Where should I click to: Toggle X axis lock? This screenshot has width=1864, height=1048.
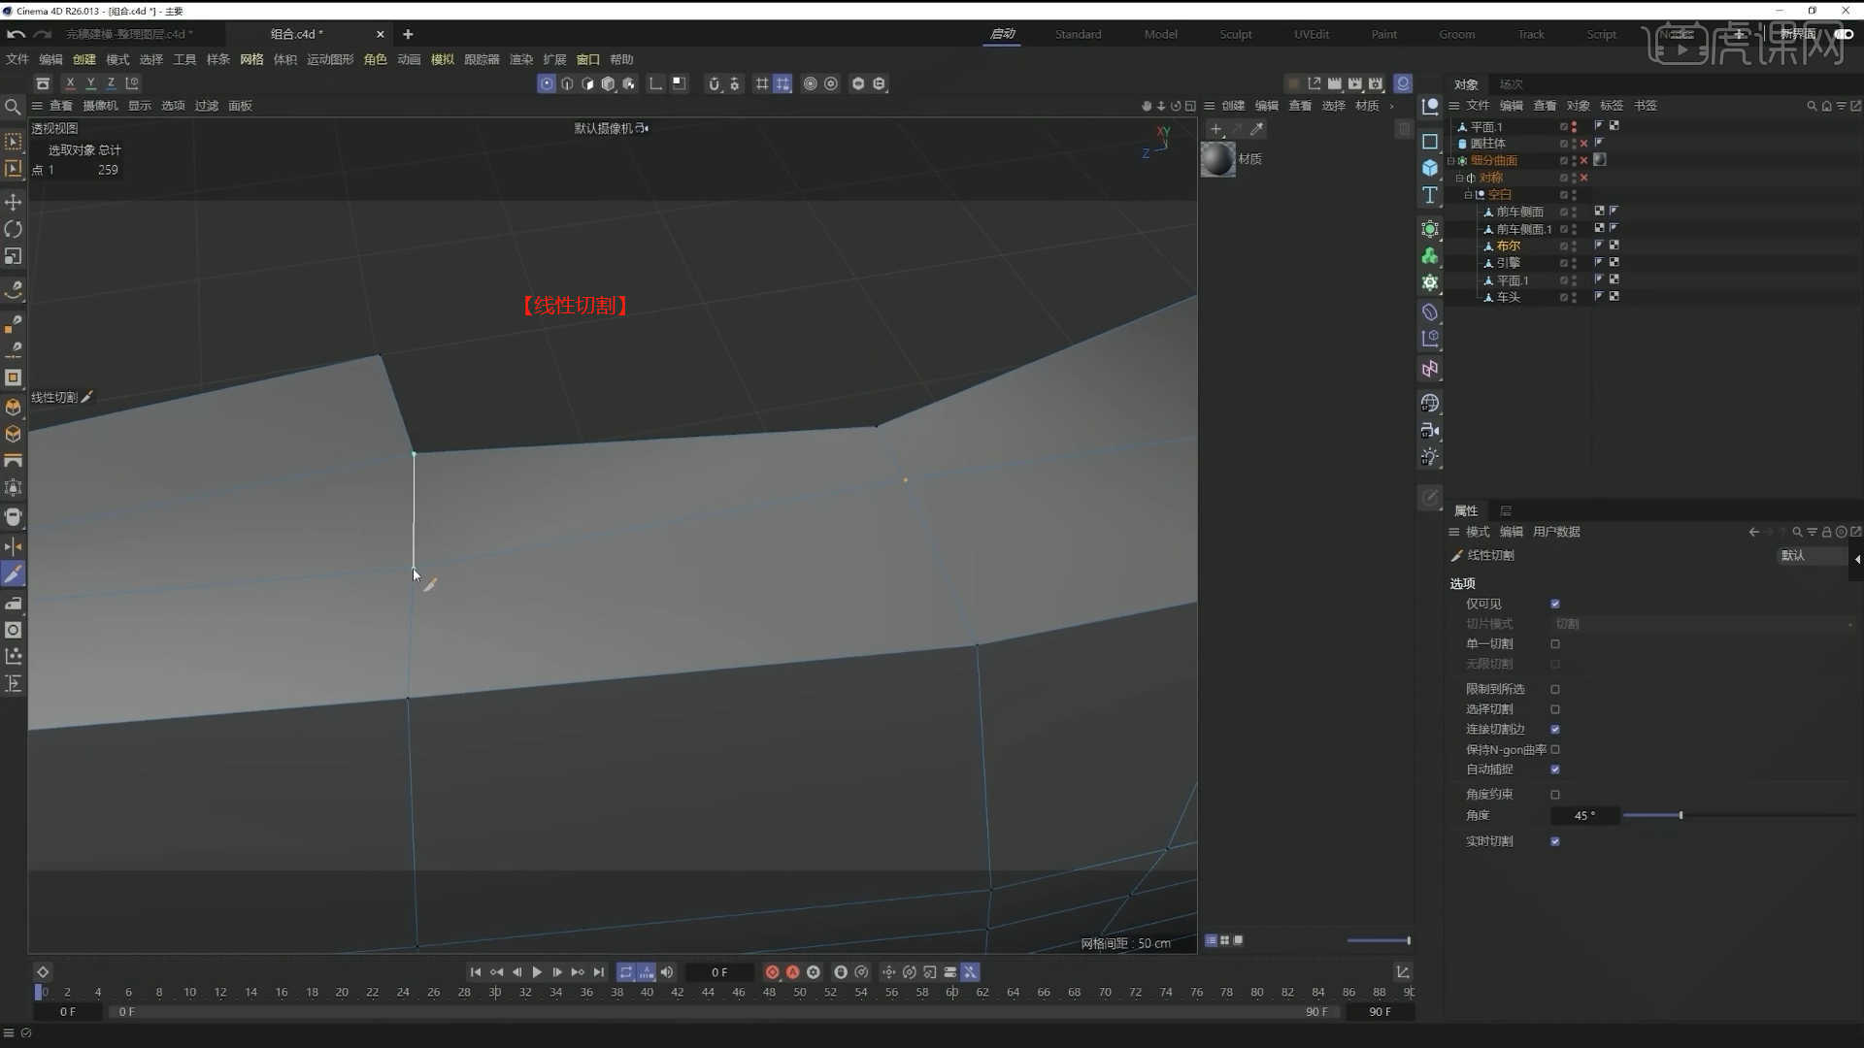tap(70, 83)
